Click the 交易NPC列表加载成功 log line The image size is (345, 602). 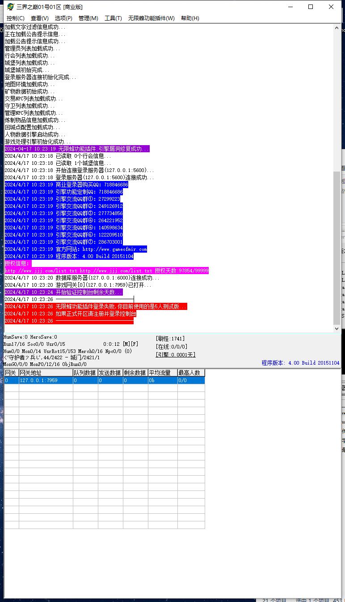[x=34, y=99]
